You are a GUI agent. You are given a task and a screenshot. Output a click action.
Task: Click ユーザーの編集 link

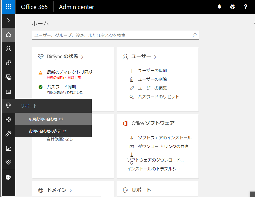click(152, 88)
